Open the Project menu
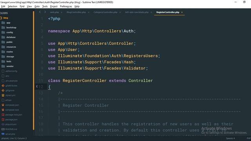Viewport: 251px width, 141px height. 54,6
